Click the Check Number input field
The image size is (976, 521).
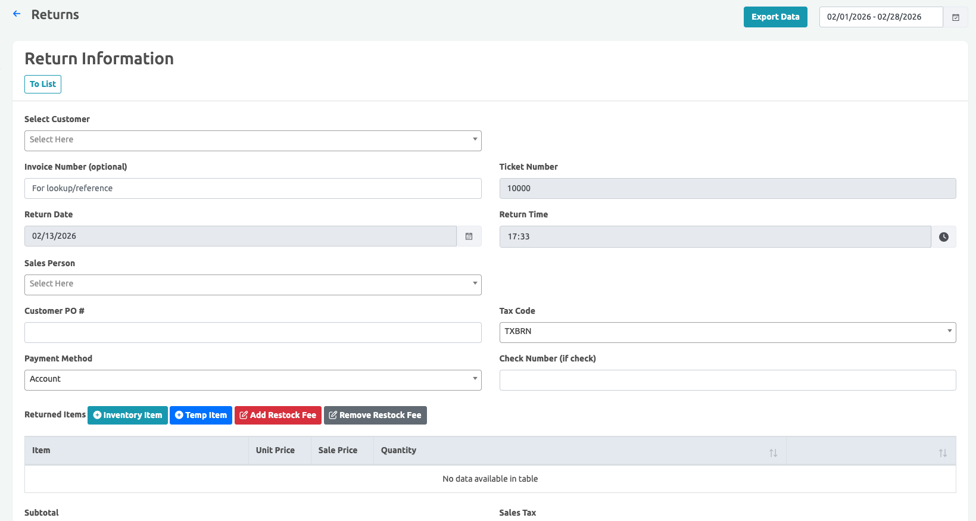click(727, 380)
